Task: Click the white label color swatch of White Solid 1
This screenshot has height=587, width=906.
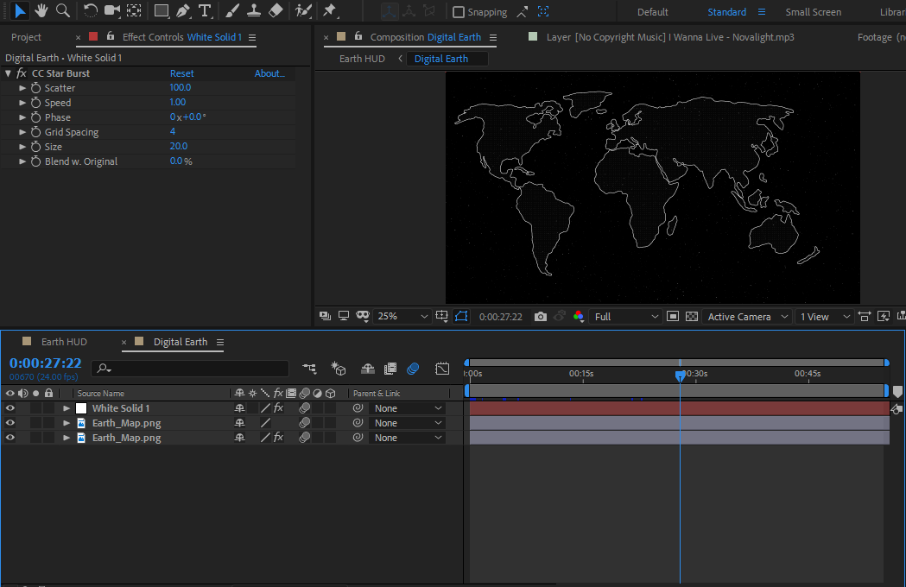Action: click(81, 408)
